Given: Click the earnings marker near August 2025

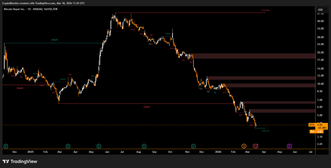Looking at the screenshot, I should (x=144, y=146).
